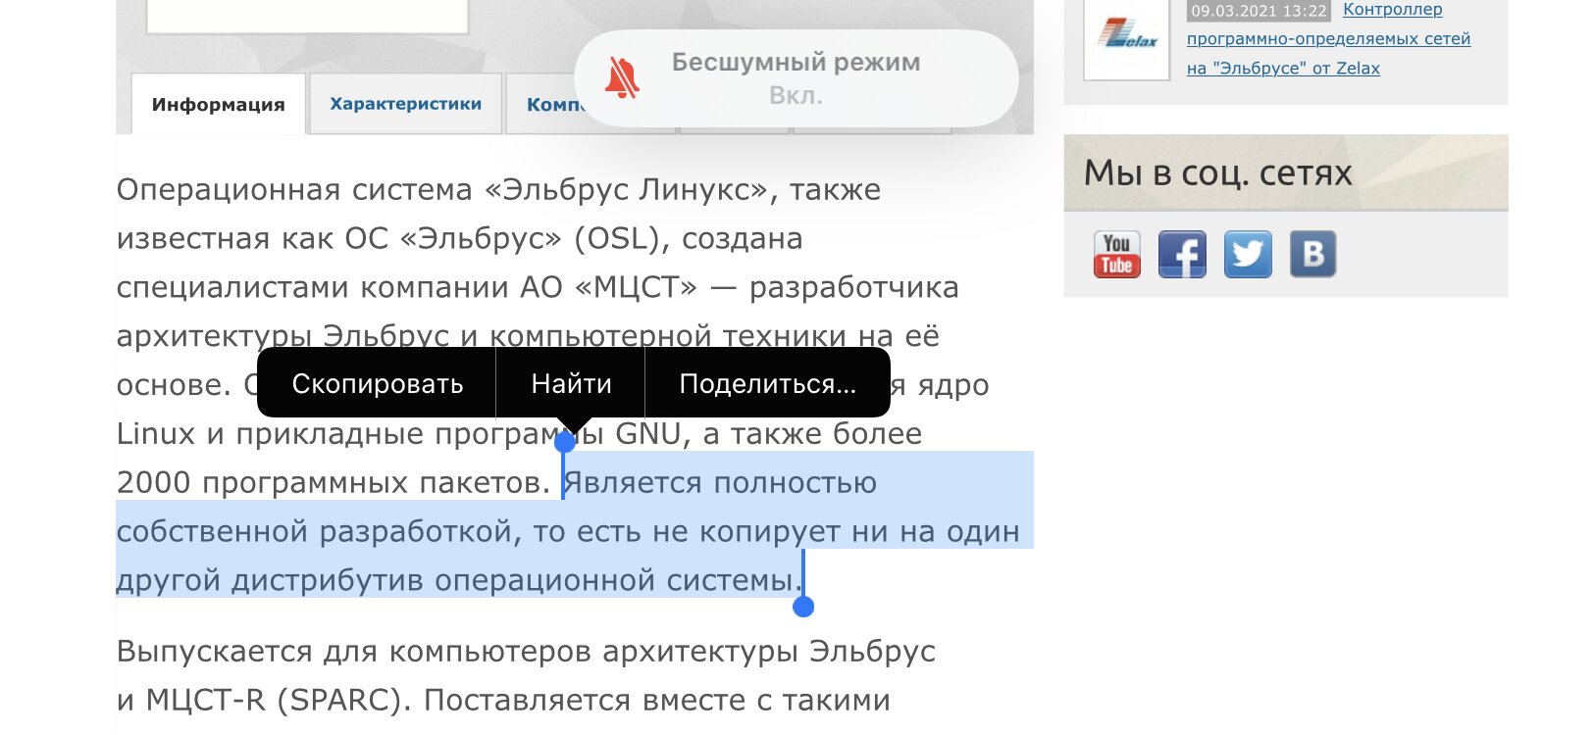The image size is (1593, 735).
Task: Open the Facebook social icon
Action: click(x=1182, y=255)
